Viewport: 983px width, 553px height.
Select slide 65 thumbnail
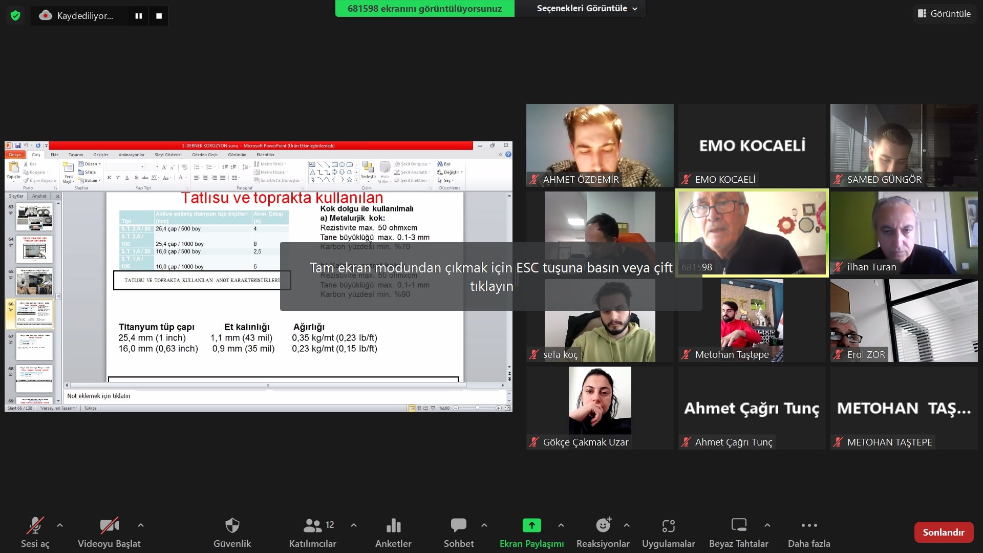pos(34,282)
